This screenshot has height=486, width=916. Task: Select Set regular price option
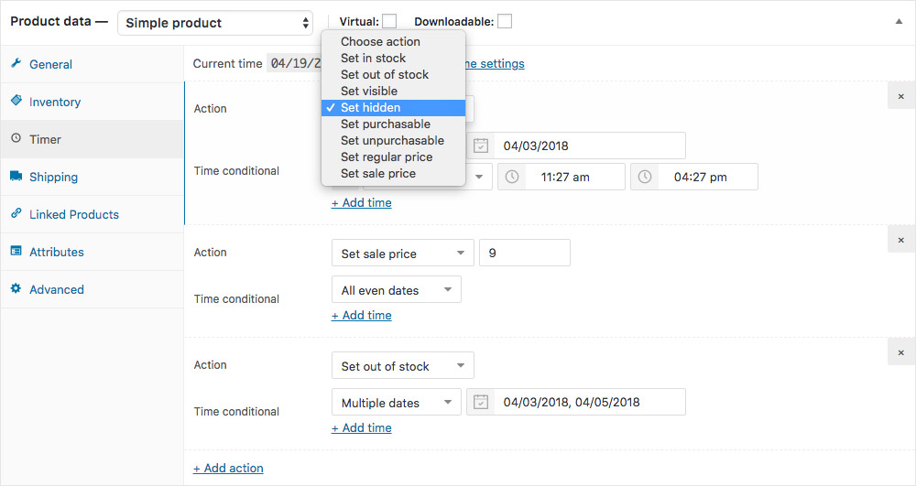coord(387,157)
